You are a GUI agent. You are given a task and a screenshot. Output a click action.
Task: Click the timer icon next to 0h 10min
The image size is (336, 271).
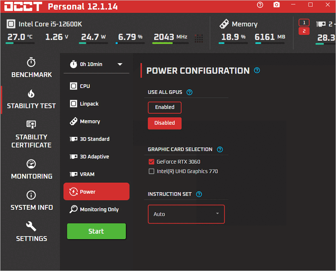pos(73,64)
